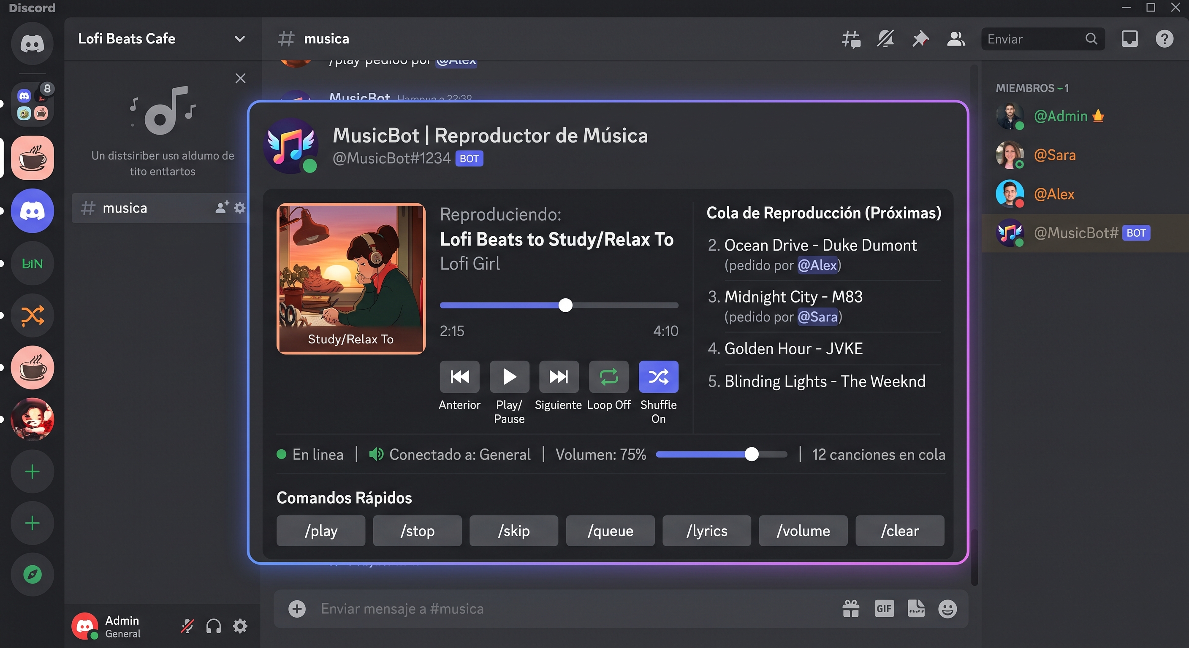Open @Sara in the members list

point(1085,155)
